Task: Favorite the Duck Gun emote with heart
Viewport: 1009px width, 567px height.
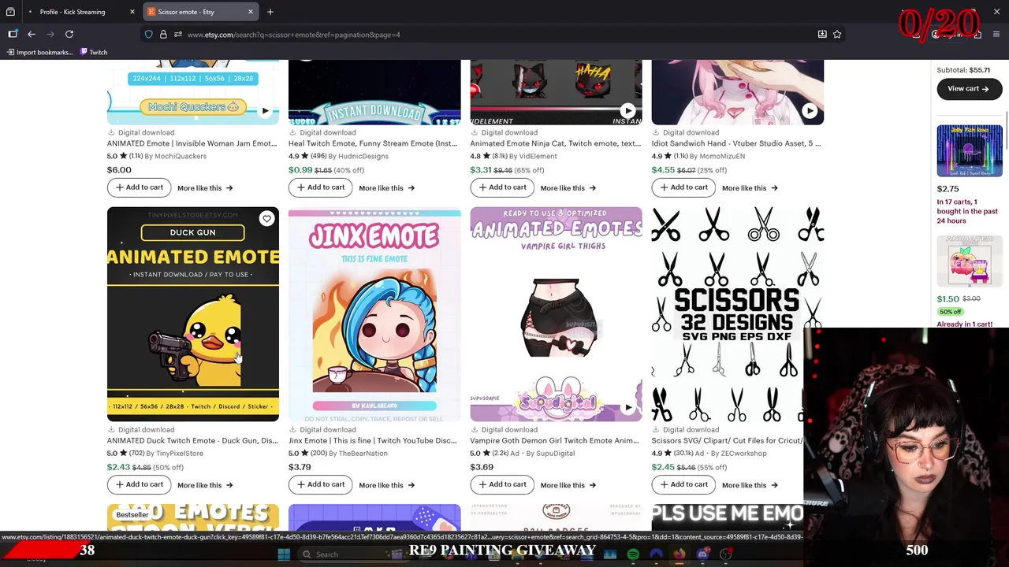Action: (x=266, y=219)
